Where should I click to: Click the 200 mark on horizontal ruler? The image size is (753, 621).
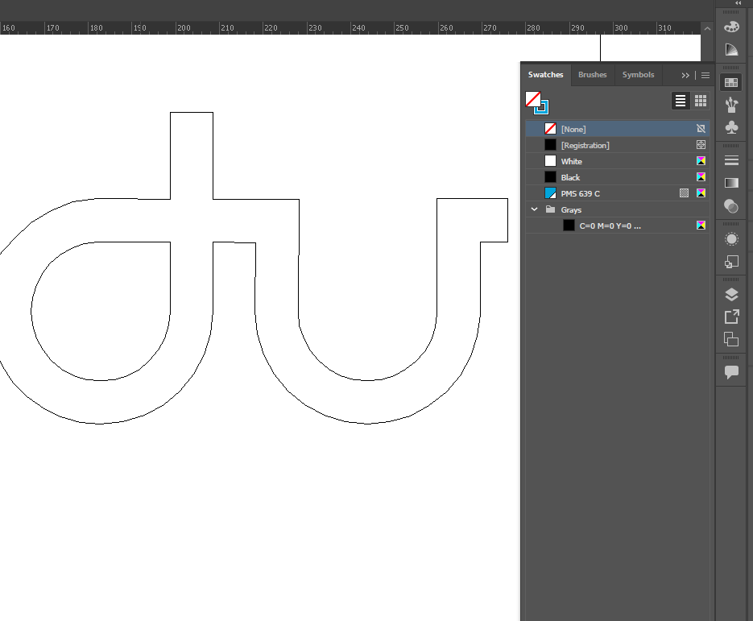click(184, 28)
